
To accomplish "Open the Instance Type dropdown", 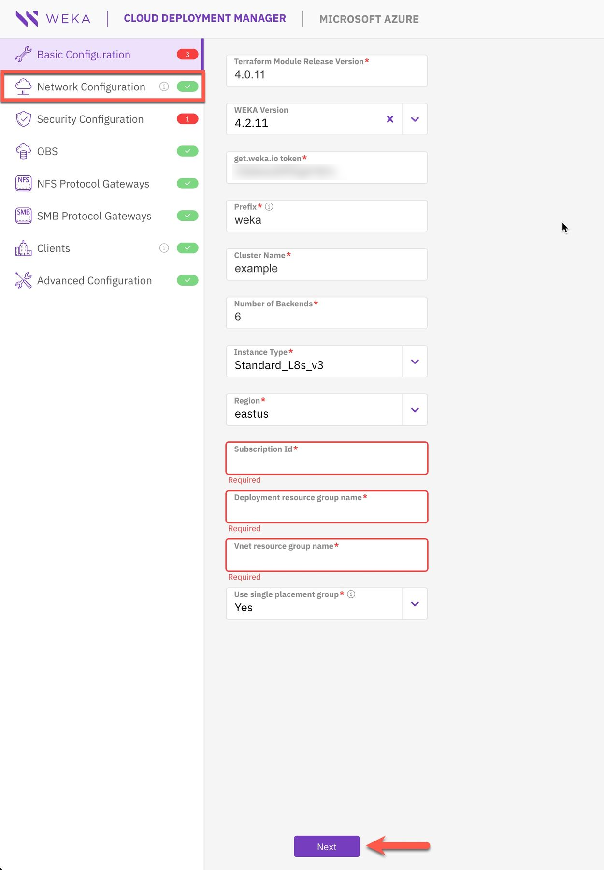I will (x=415, y=362).
